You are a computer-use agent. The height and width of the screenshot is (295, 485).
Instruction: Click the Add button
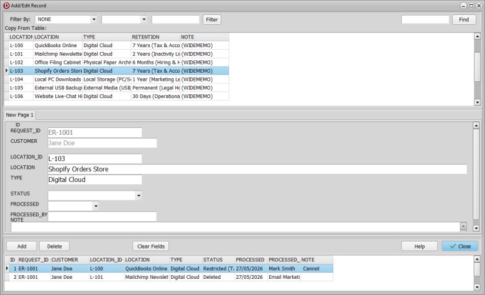[x=22, y=246]
